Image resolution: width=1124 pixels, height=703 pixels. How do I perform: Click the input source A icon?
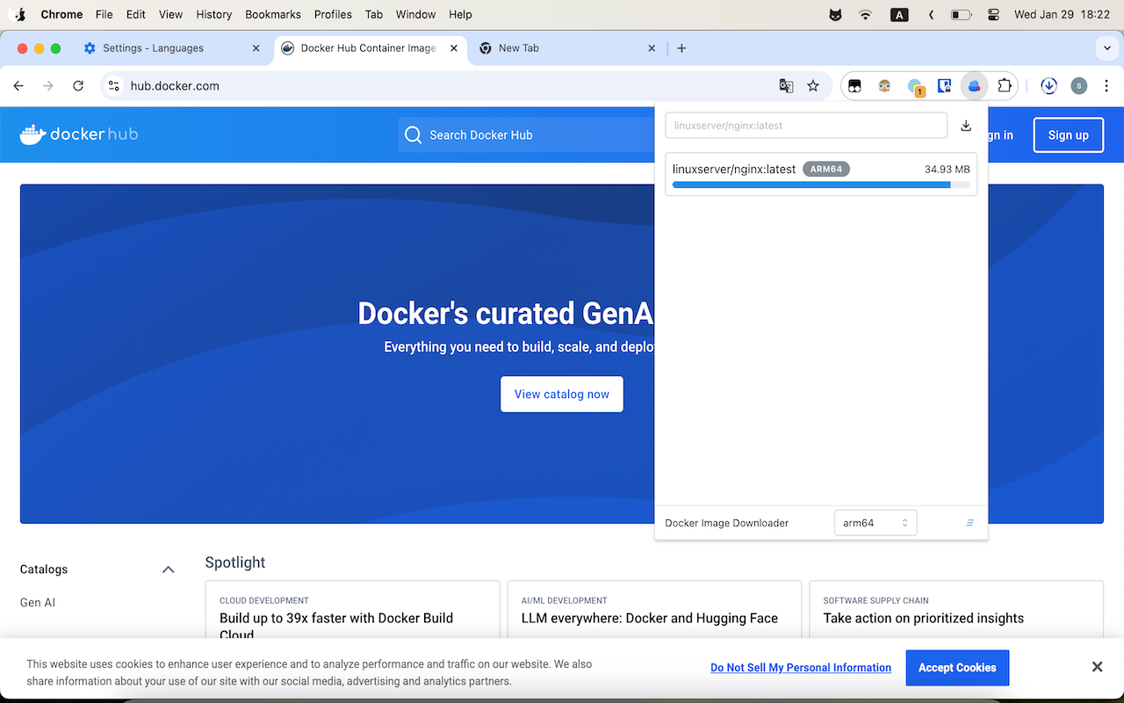click(x=899, y=14)
